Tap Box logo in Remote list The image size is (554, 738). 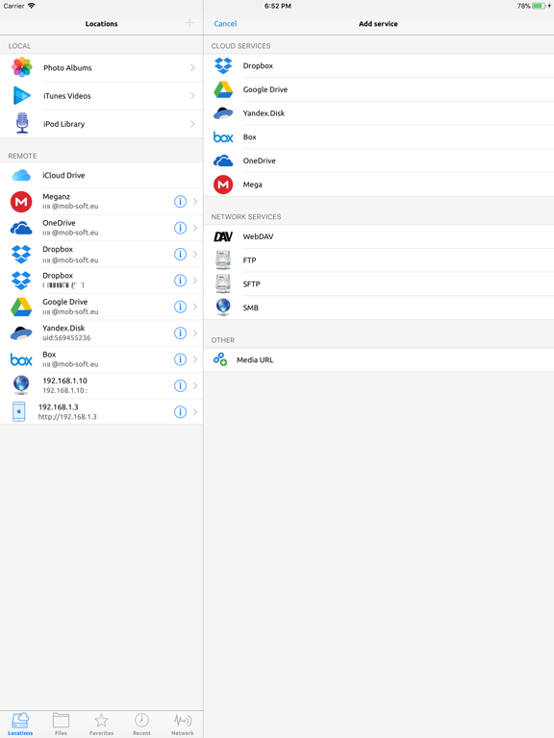(21, 359)
